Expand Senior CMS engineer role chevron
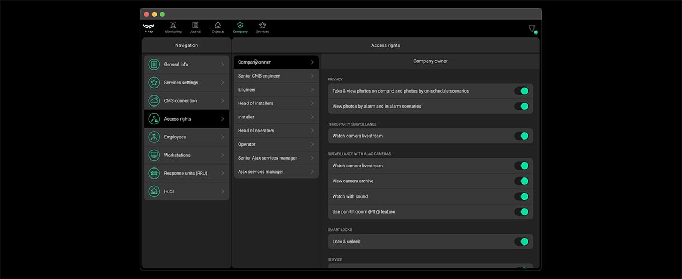682x279 pixels. pyautogui.click(x=312, y=76)
